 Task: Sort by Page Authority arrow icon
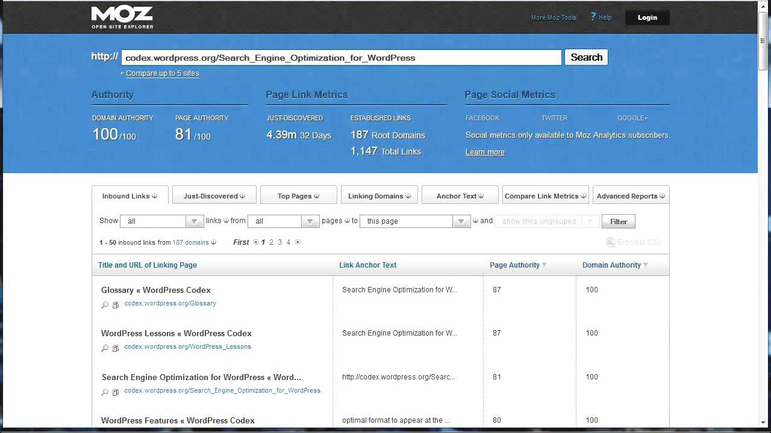coord(545,265)
